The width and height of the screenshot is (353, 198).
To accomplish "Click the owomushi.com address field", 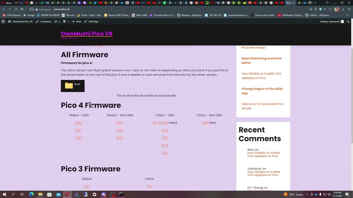I will coord(62,9).
